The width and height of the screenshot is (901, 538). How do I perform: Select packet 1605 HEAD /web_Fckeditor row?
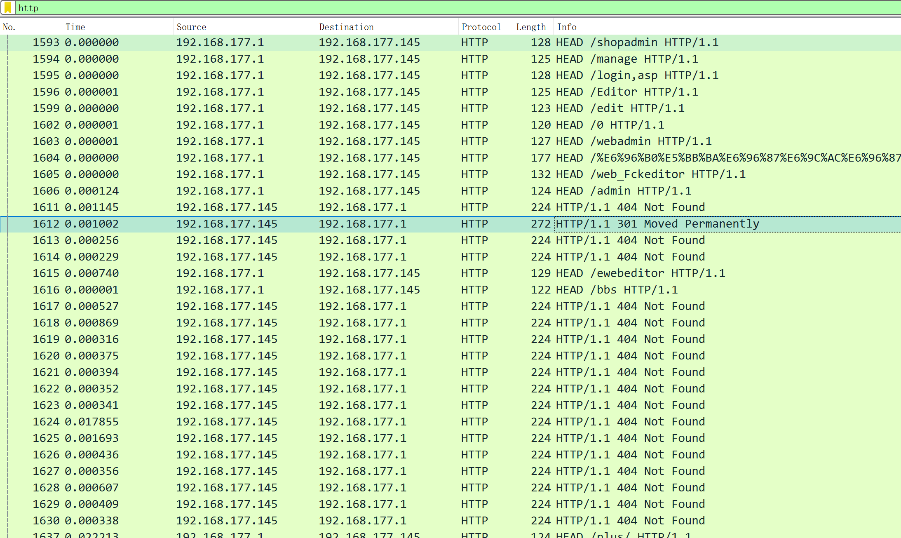point(650,174)
